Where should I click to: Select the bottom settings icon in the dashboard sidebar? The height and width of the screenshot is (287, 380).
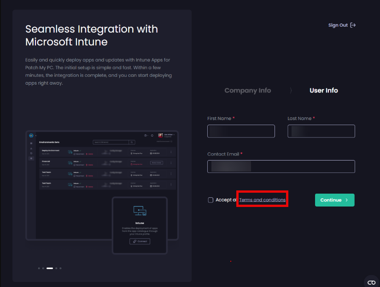pyautogui.click(x=30, y=158)
